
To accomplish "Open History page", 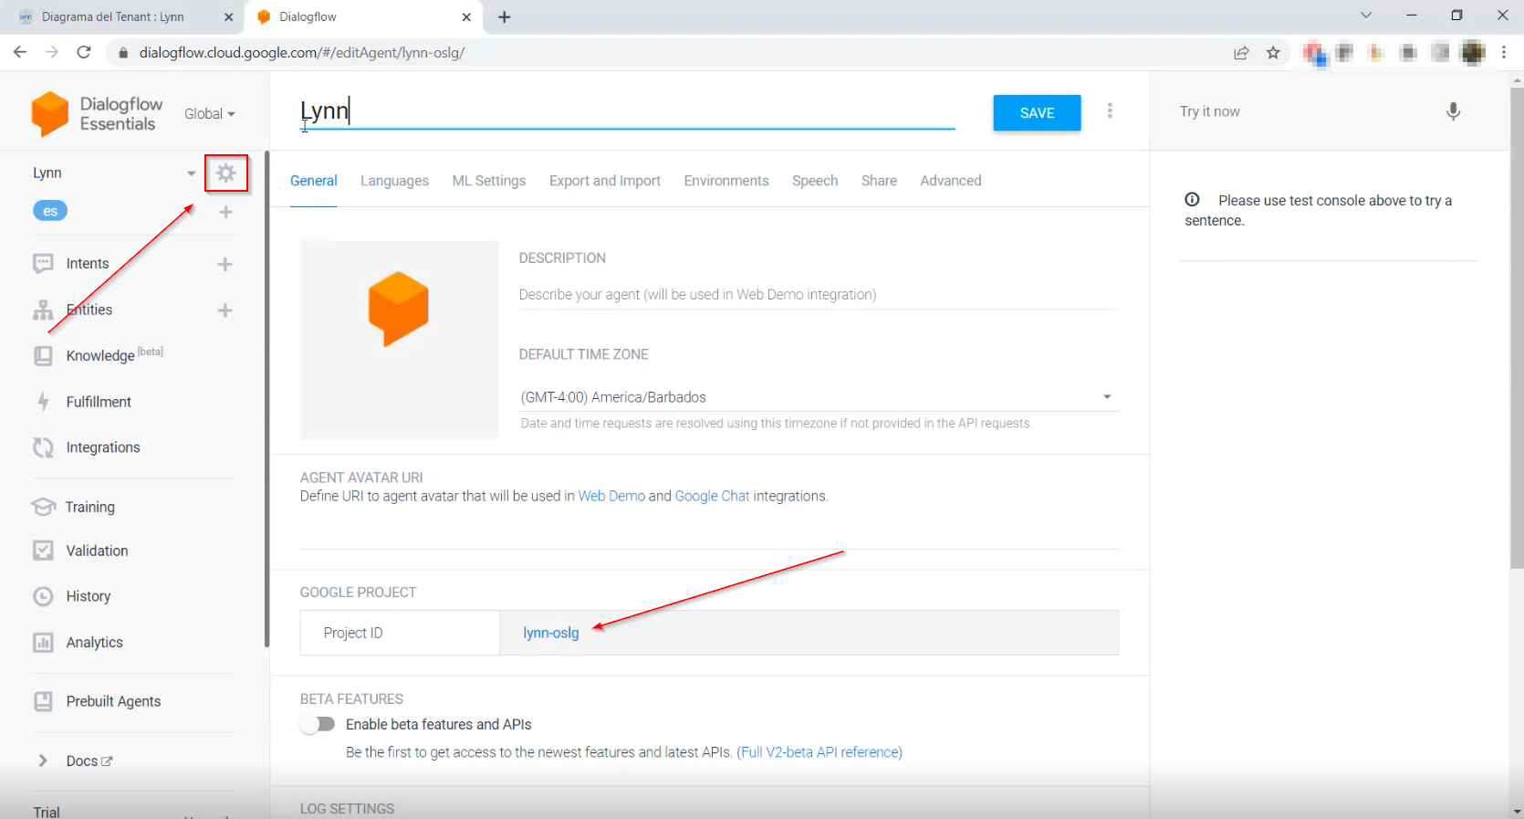I will (88, 596).
